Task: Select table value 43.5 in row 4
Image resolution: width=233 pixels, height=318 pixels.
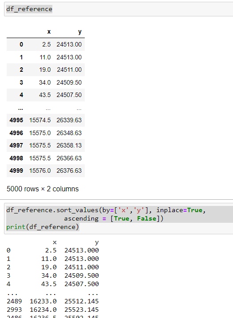Action: point(45,95)
